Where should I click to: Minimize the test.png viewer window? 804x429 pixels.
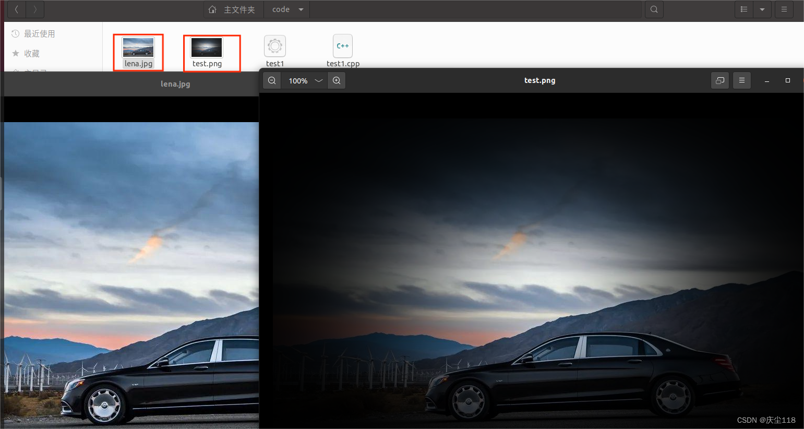point(767,81)
